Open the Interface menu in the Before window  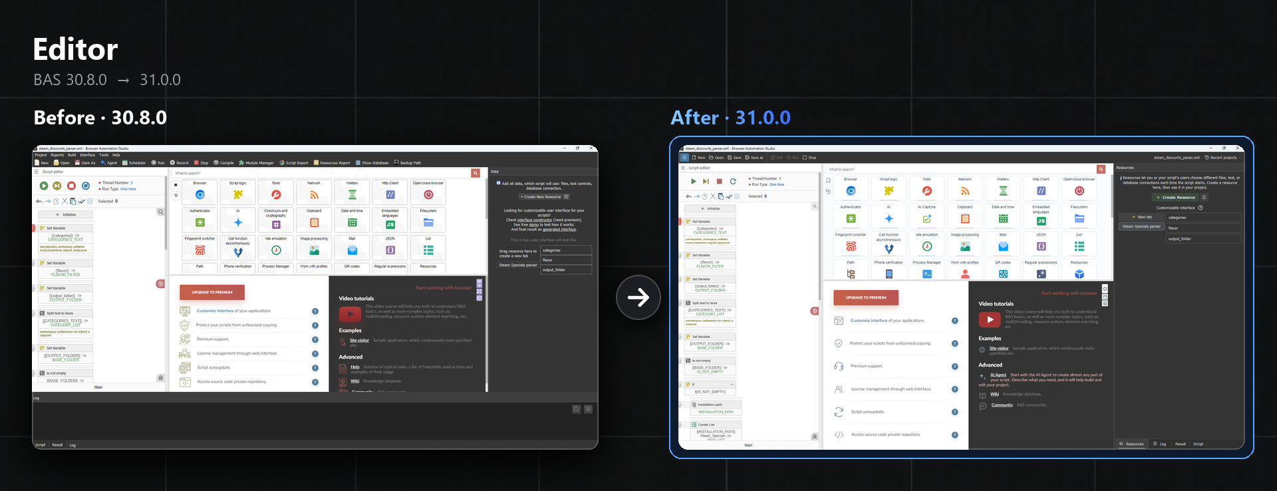point(88,155)
